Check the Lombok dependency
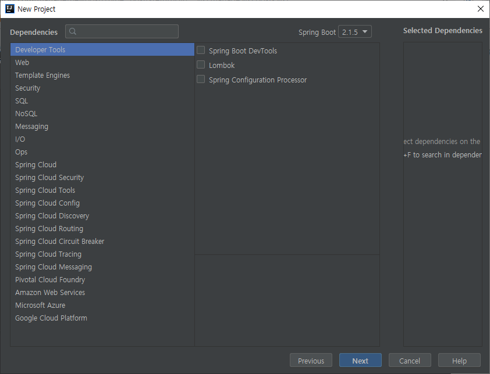 pos(201,65)
